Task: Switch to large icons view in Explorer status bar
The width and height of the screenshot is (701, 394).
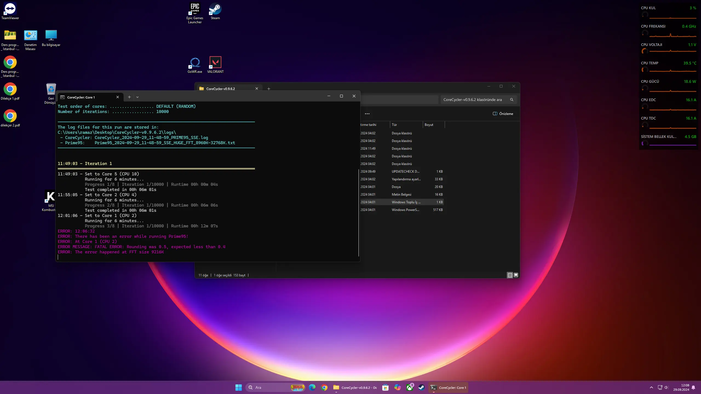Action: pyautogui.click(x=516, y=275)
